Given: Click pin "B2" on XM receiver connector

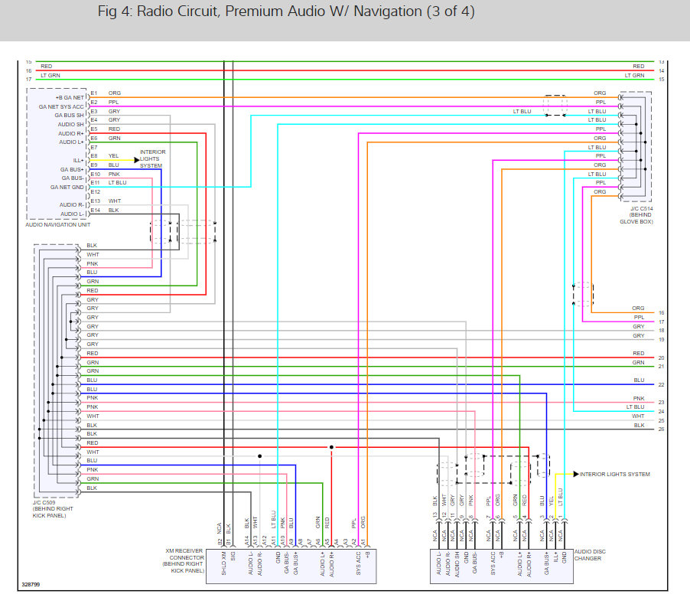Looking at the screenshot, I should (x=220, y=541).
